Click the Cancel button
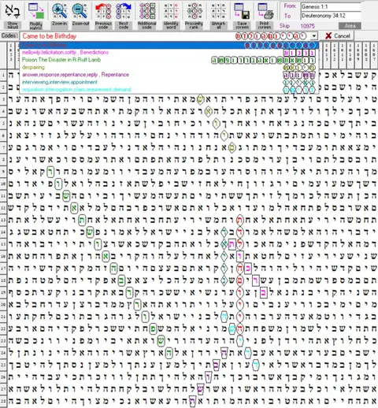The width and height of the screenshot is (378, 408). tap(338, 35)
